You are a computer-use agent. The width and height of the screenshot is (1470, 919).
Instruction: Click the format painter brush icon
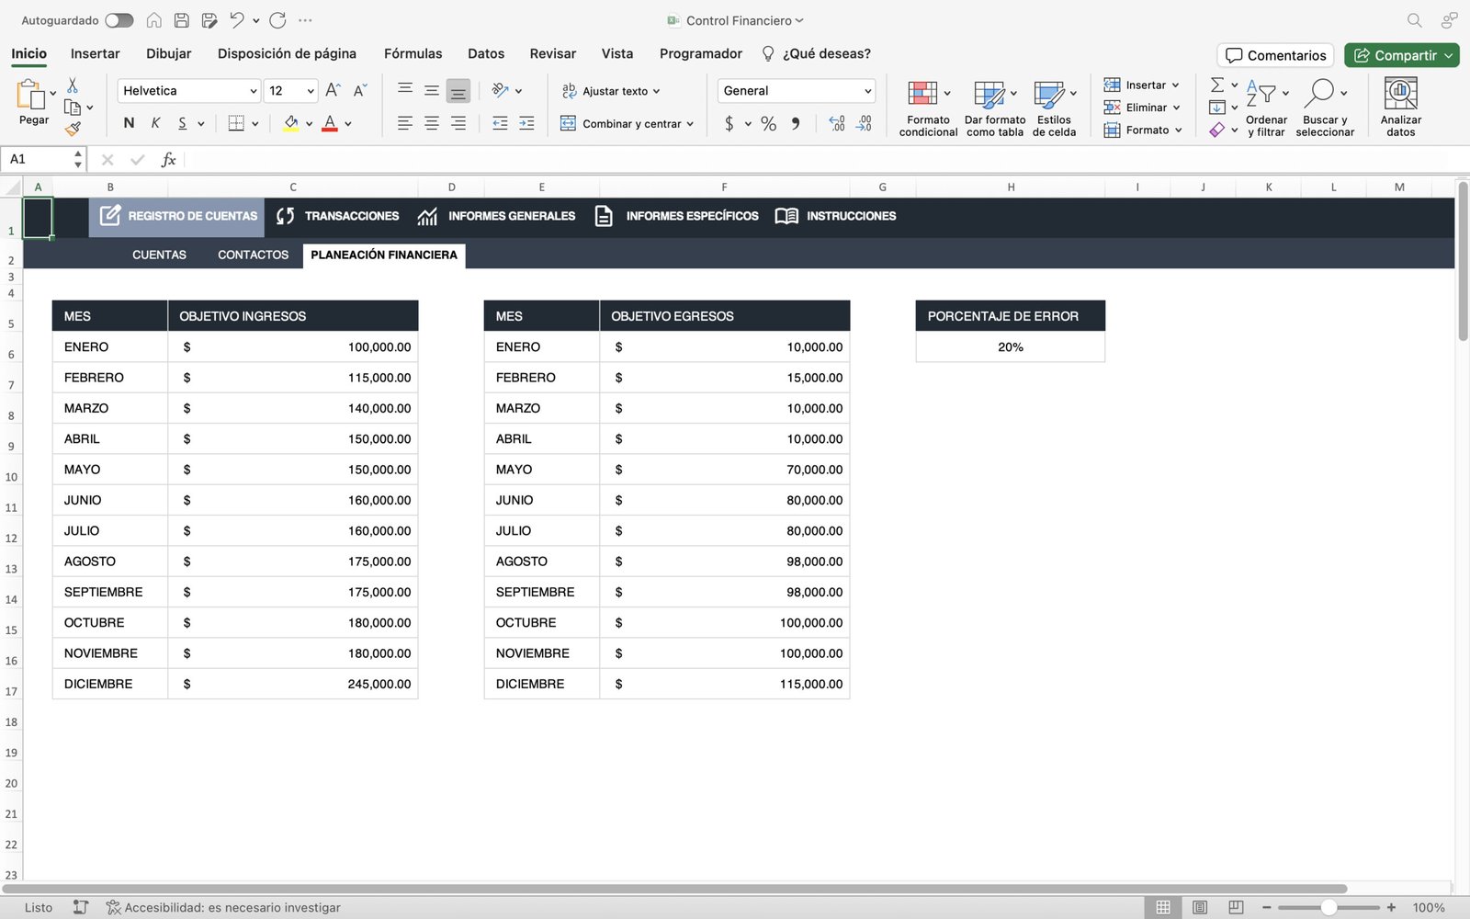pos(73,129)
